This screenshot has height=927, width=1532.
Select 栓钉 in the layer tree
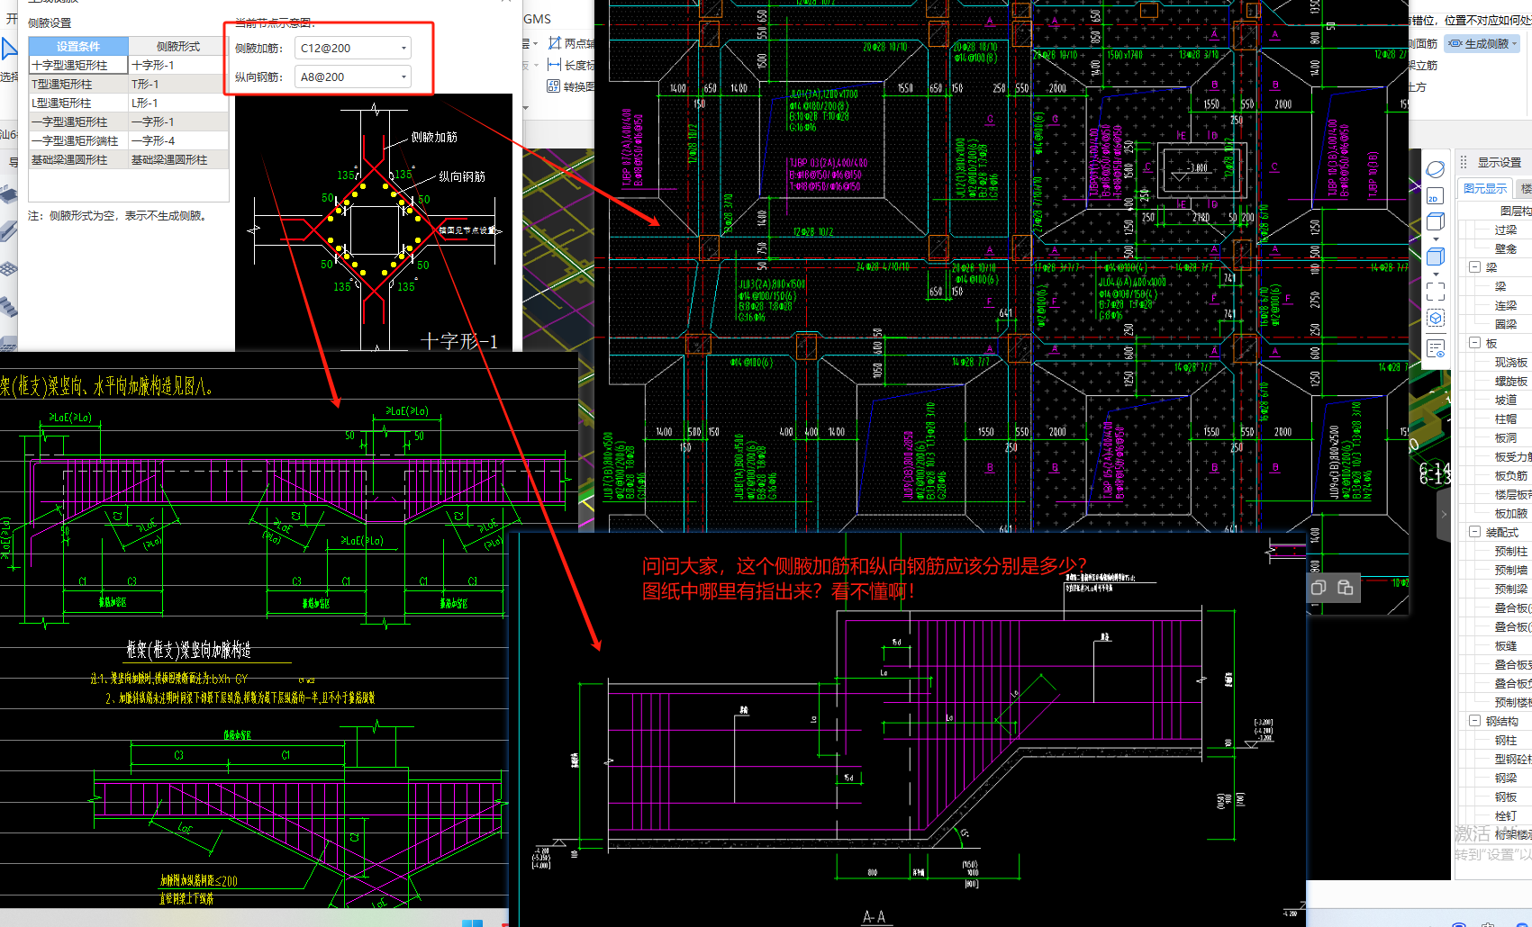coord(1506,815)
